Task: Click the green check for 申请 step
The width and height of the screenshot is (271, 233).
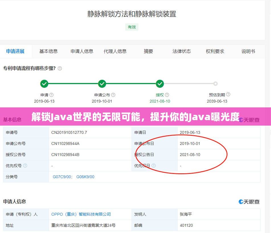Action: pyautogui.click(x=44, y=84)
